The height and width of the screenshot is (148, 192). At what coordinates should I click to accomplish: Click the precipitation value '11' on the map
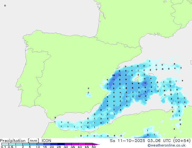(114, 80)
